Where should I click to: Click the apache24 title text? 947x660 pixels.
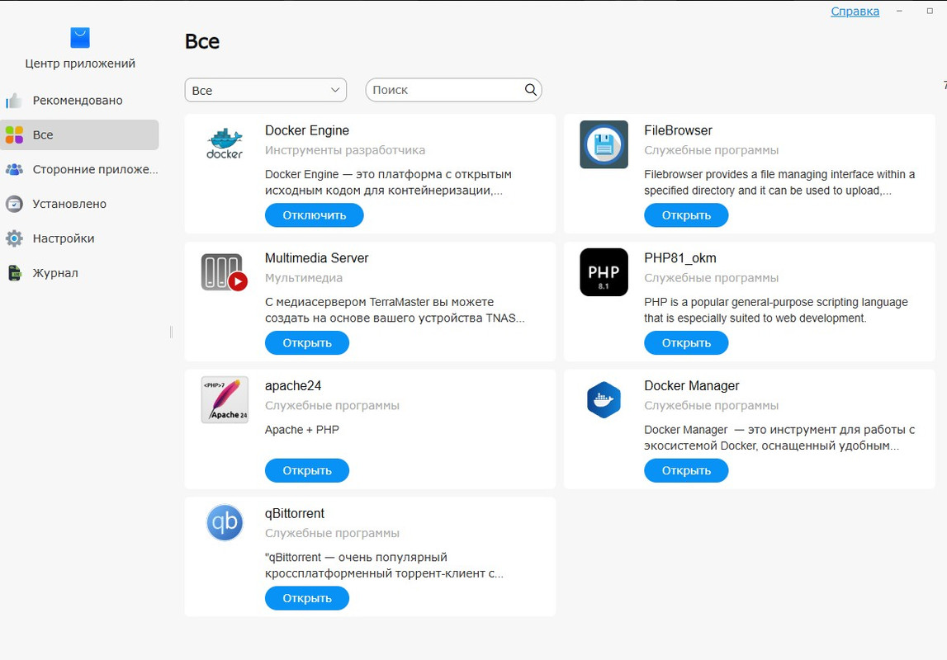(293, 385)
